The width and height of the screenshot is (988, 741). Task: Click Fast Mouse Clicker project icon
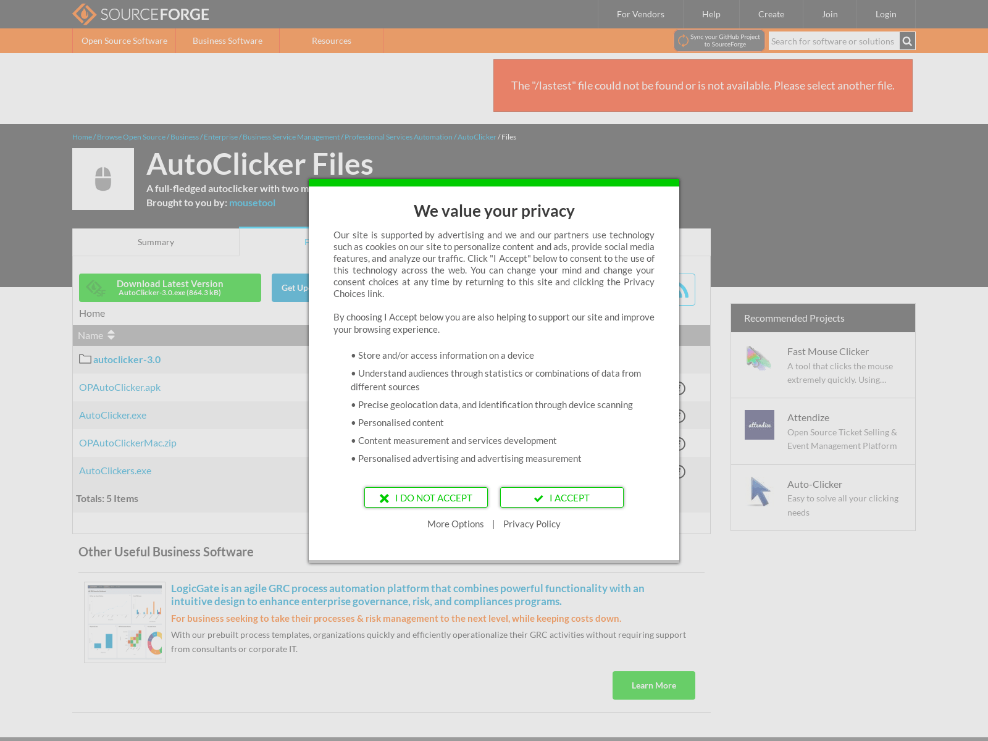(x=759, y=359)
